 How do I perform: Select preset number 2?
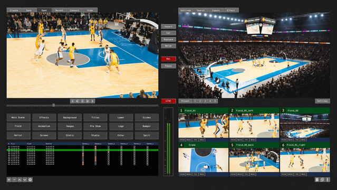[x=200, y=101]
